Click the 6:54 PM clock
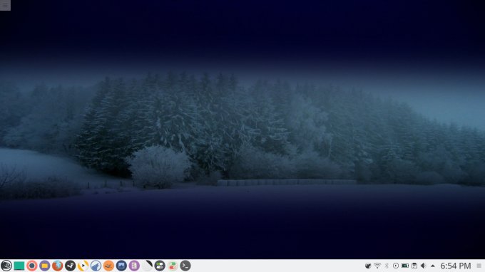 tap(456, 266)
